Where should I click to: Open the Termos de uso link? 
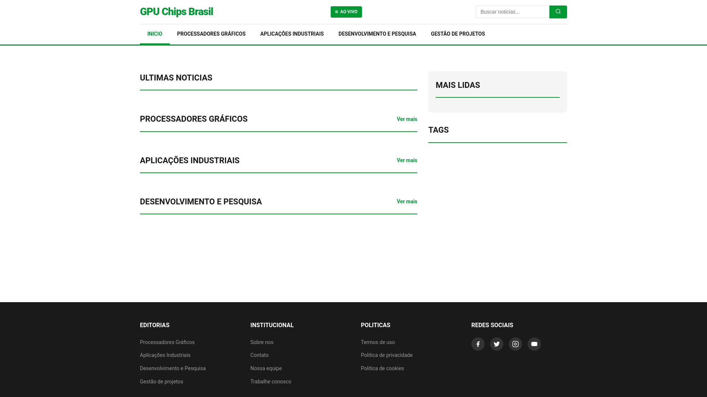click(x=378, y=342)
